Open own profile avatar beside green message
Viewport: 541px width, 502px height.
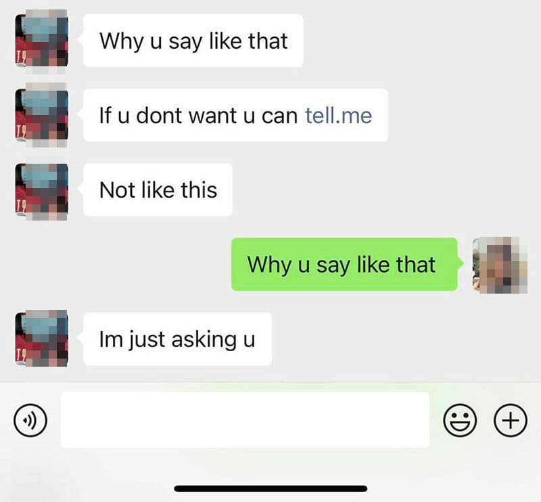tap(500, 265)
